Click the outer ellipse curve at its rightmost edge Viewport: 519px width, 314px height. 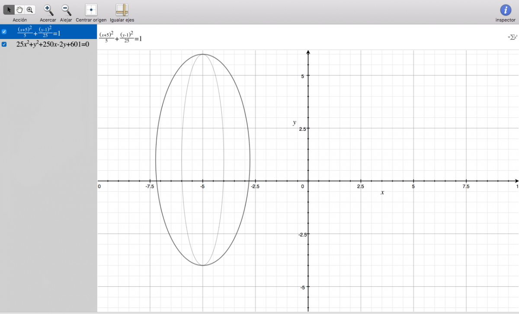250,159
